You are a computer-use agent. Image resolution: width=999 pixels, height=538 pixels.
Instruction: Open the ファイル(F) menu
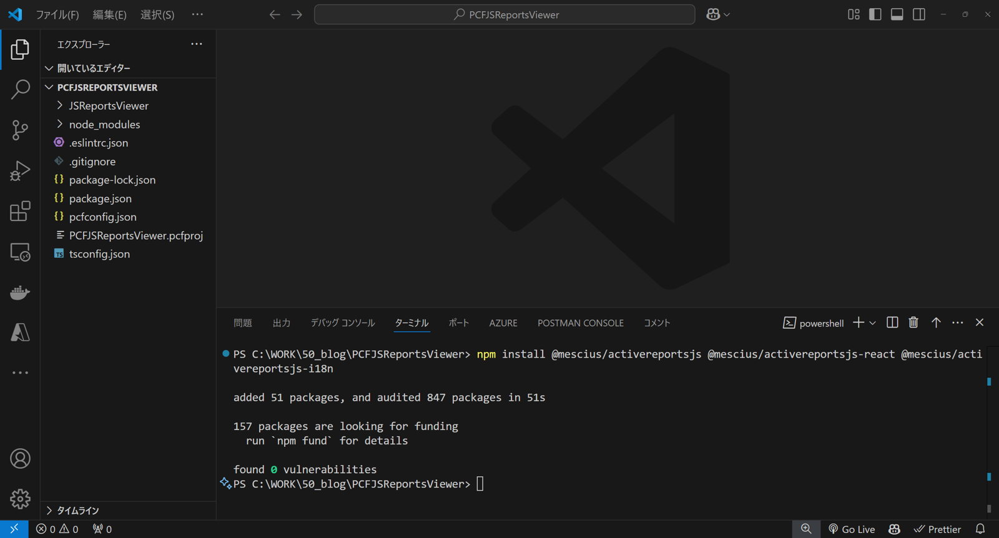pyautogui.click(x=57, y=14)
